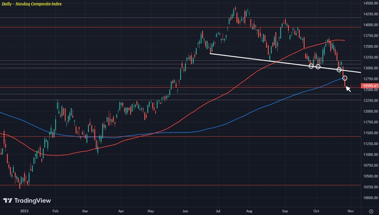Open chart settings hexagon gear icon
Screen dimensions: 379x215
[x=371, y=210]
